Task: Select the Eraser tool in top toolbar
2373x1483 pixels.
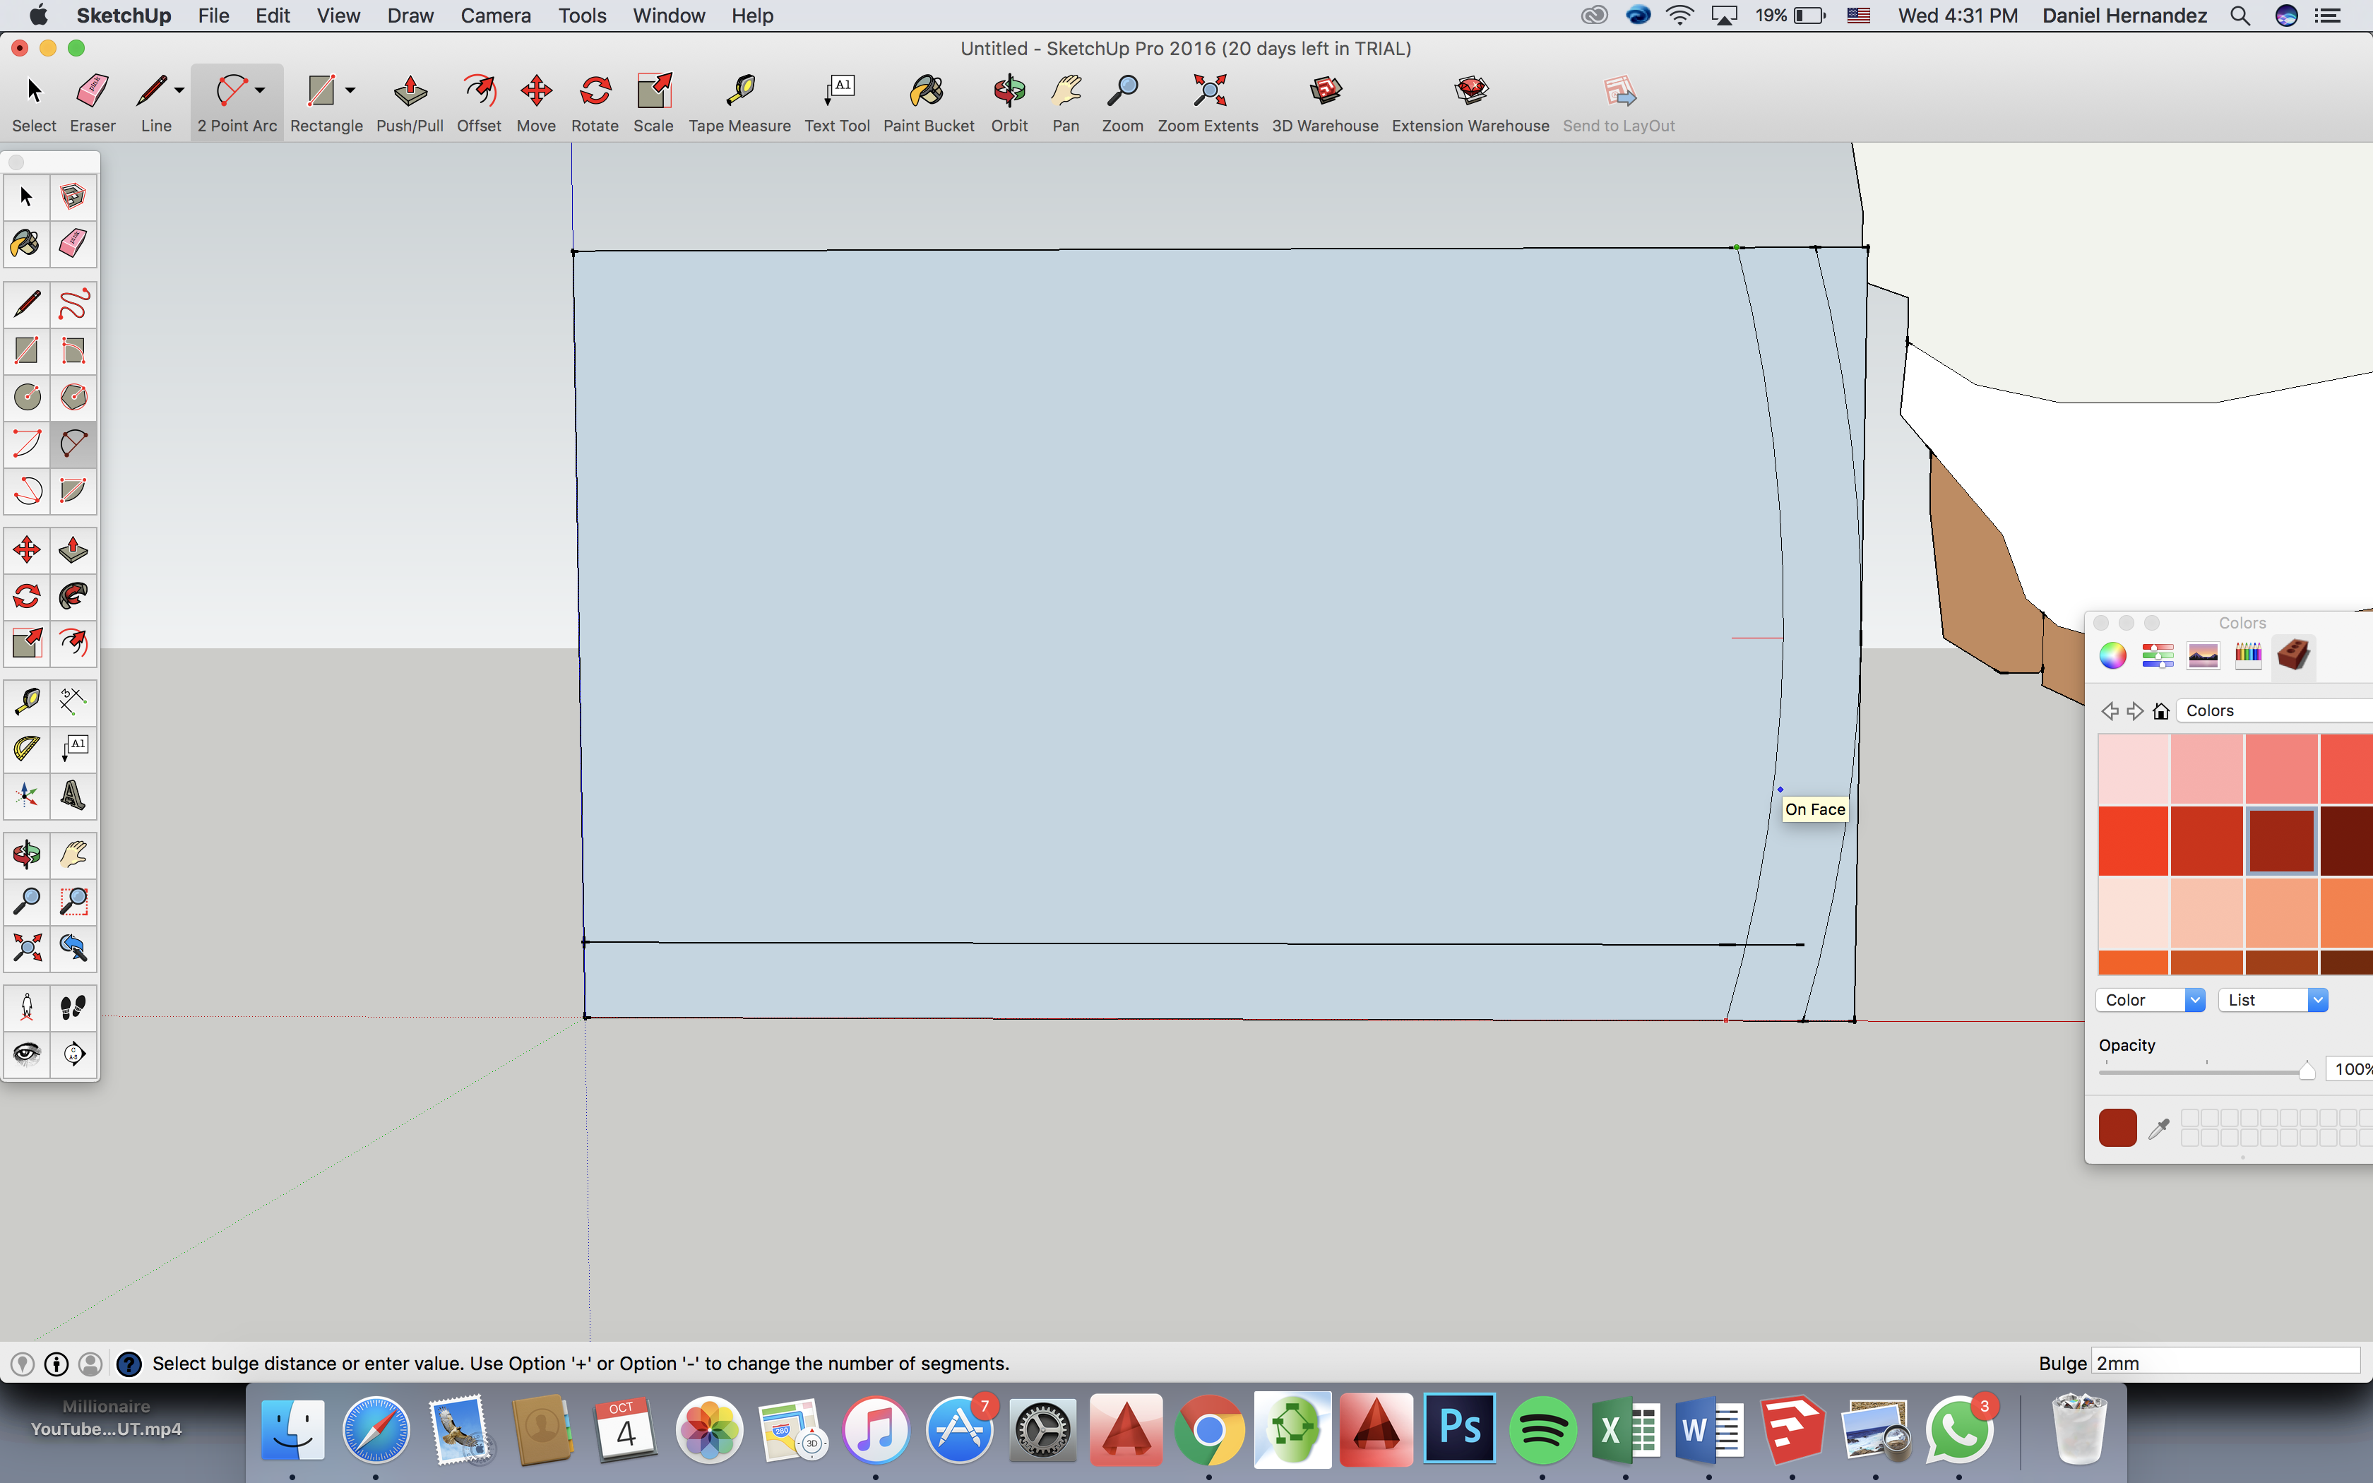Action: pyautogui.click(x=93, y=103)
